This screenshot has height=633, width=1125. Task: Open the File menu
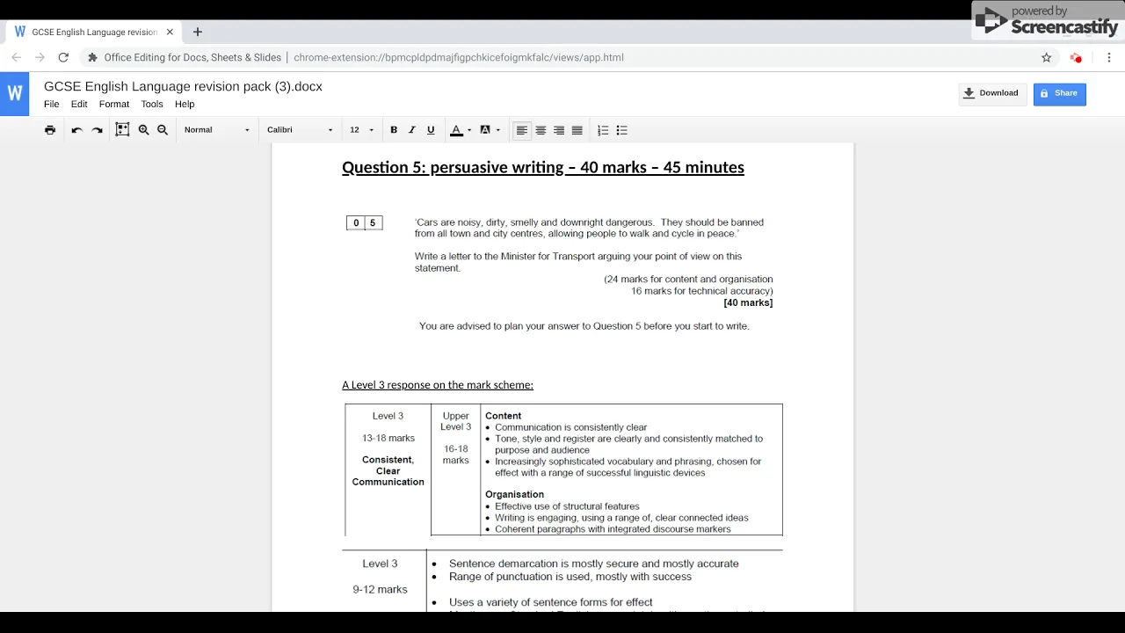[x=52, y=104]
